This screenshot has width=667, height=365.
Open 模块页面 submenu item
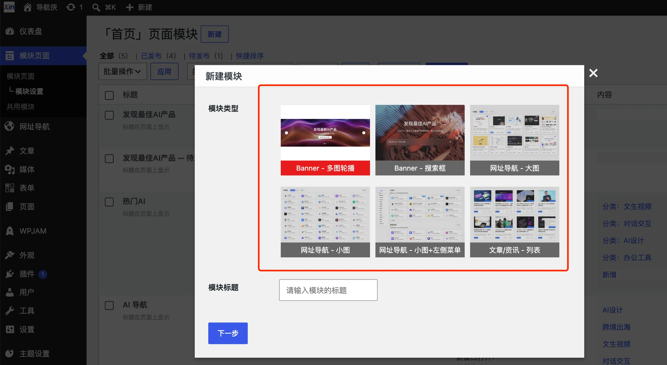tap(21, 76)
